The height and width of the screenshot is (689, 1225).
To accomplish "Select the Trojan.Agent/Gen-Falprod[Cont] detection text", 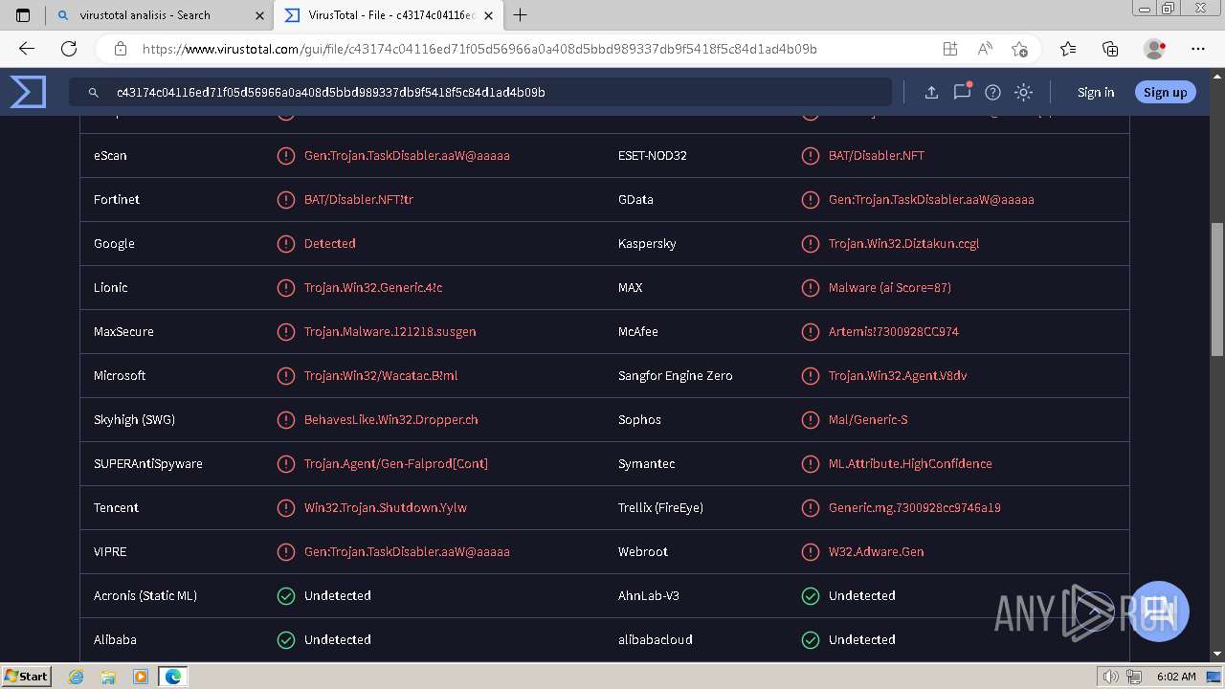I will tap(396, 463).
